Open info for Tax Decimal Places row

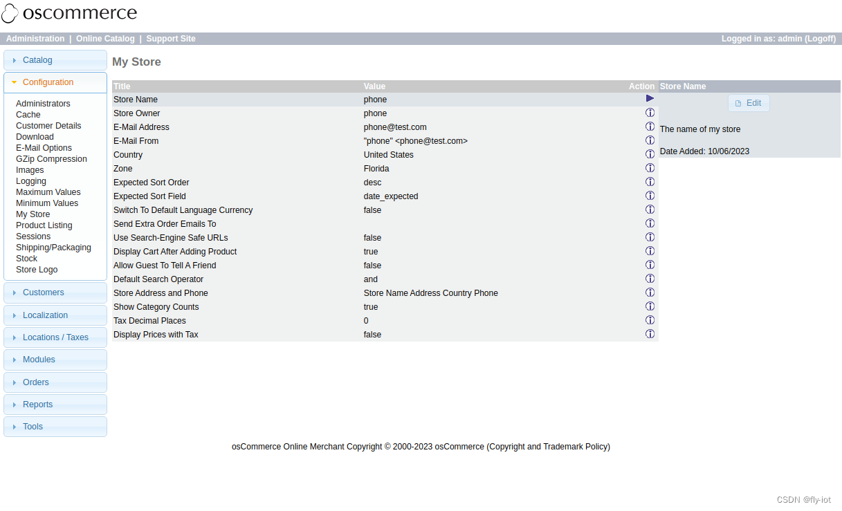[x=650, y=320]
